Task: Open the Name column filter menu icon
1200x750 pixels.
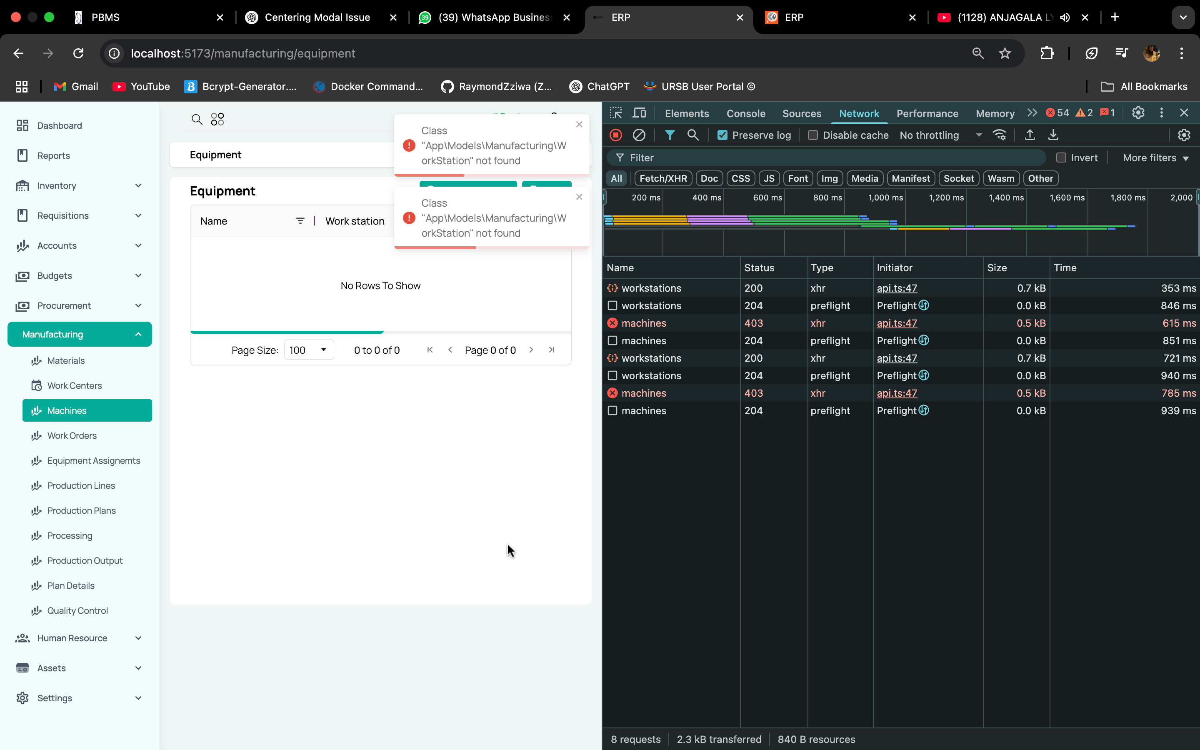Action: click(x=300, y=221)
